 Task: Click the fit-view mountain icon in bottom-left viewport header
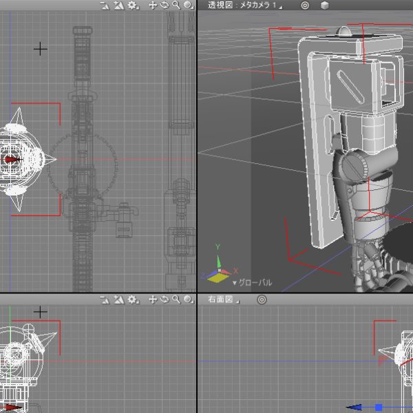pyautogui.click(x=119, y=299)
